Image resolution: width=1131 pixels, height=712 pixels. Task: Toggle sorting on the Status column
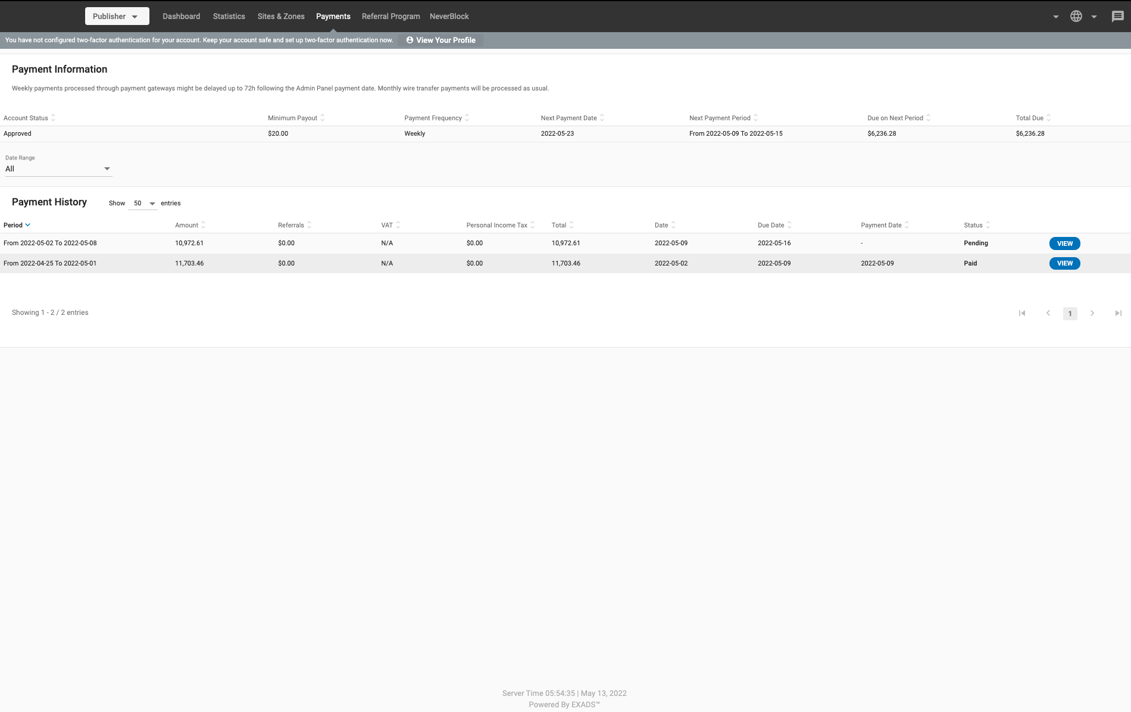click(x=988, y=225)
